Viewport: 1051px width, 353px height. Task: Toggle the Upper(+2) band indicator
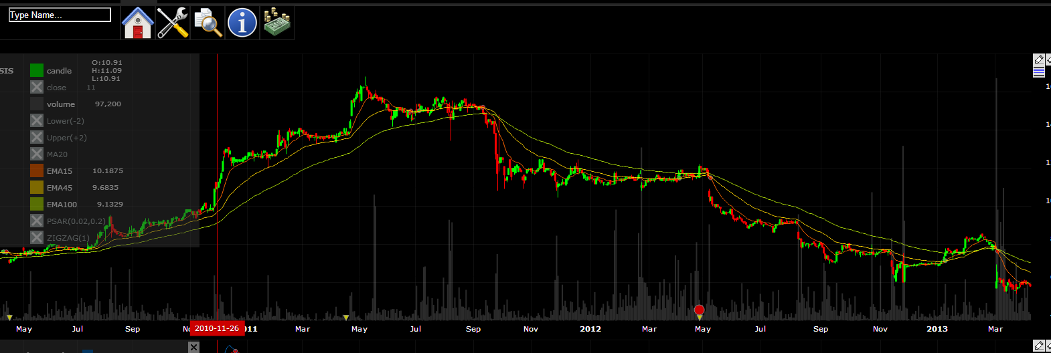pos(37,137)
